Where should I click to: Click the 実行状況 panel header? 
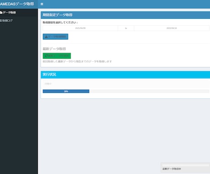point(126,75)
